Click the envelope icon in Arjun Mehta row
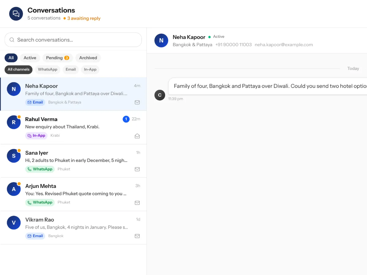Viewport: 367px width, 275px height. coord(137,203)
